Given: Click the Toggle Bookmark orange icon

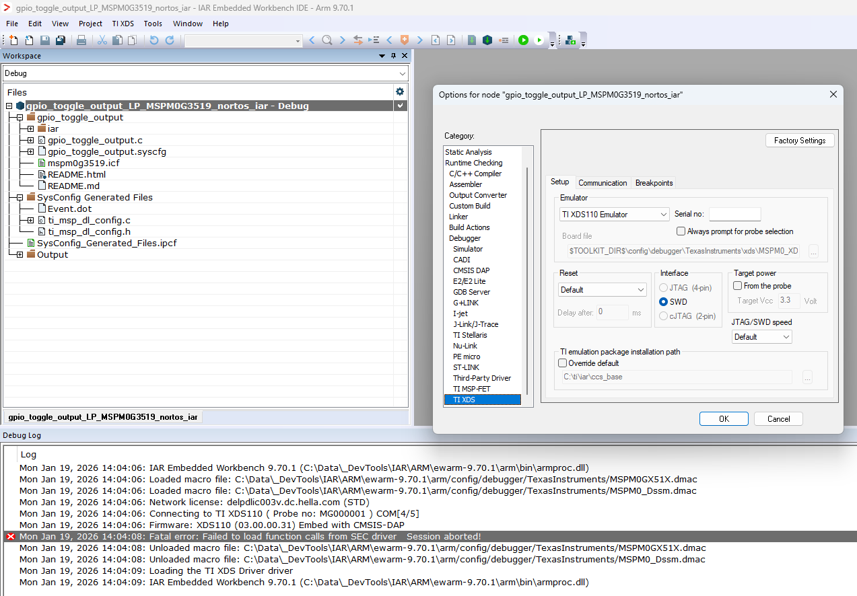Looking at the screenshot, I should [405, 40].
